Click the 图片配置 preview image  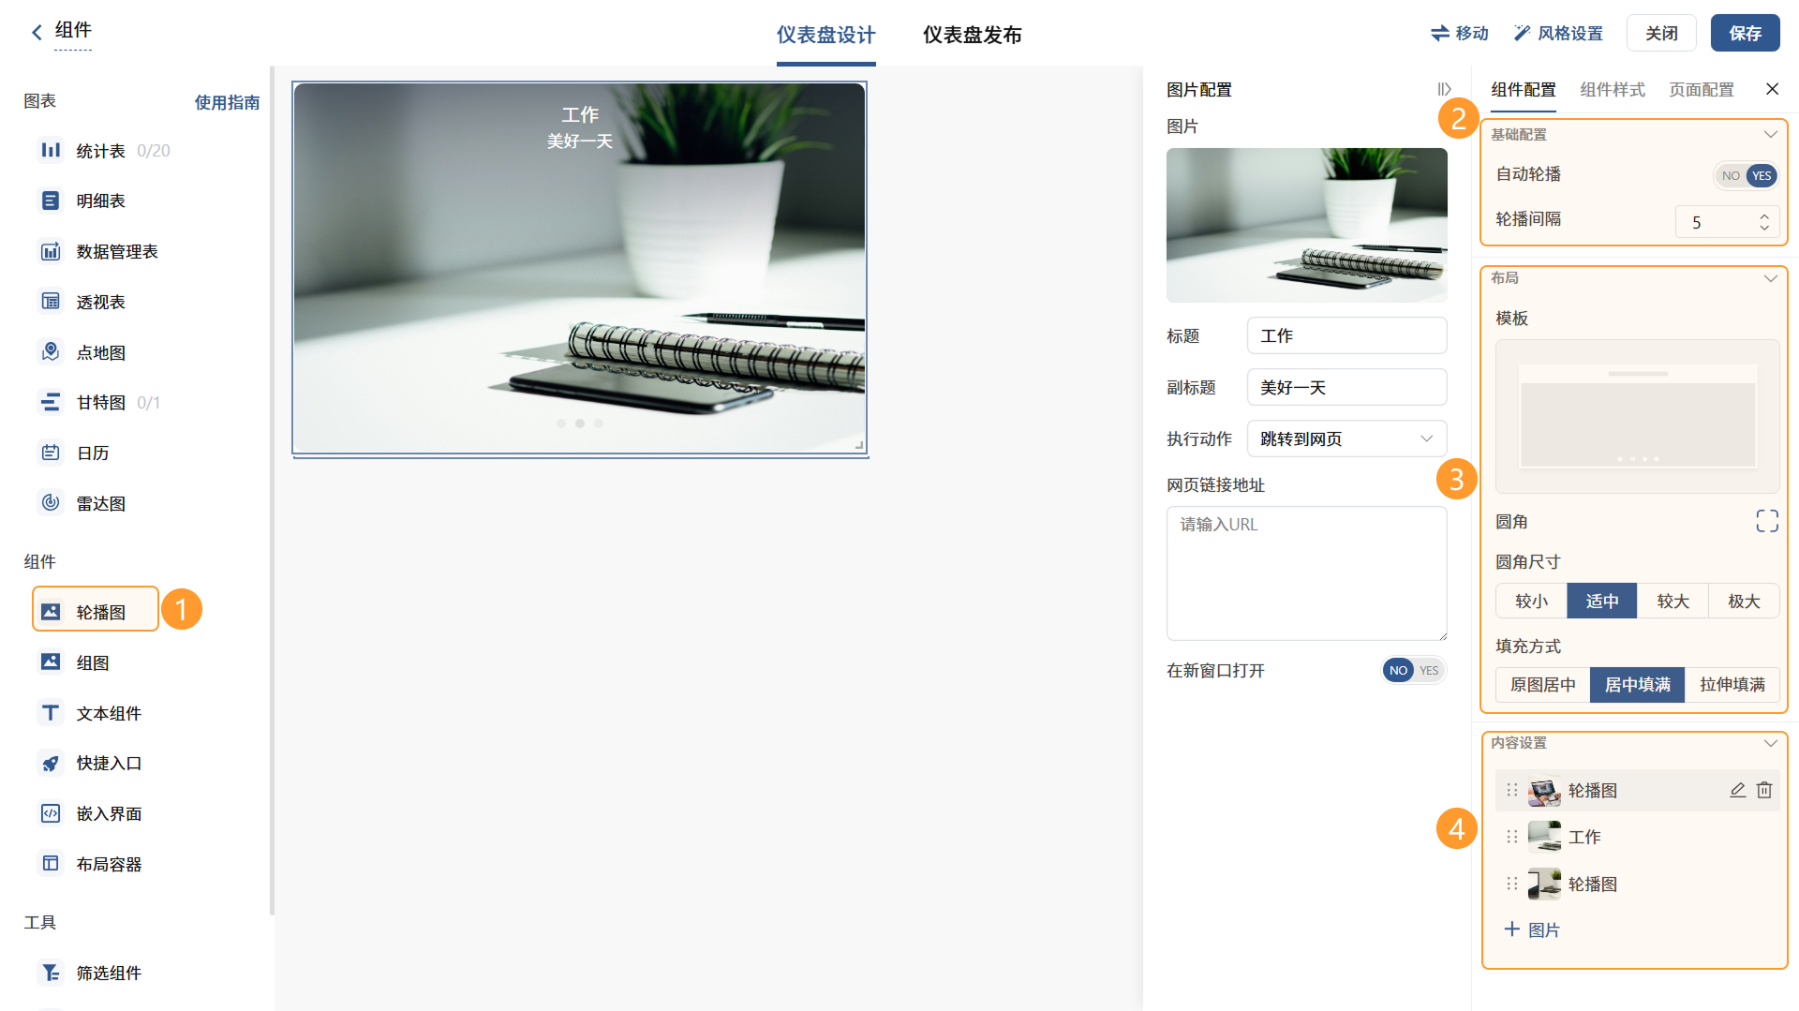[1306, 225]
